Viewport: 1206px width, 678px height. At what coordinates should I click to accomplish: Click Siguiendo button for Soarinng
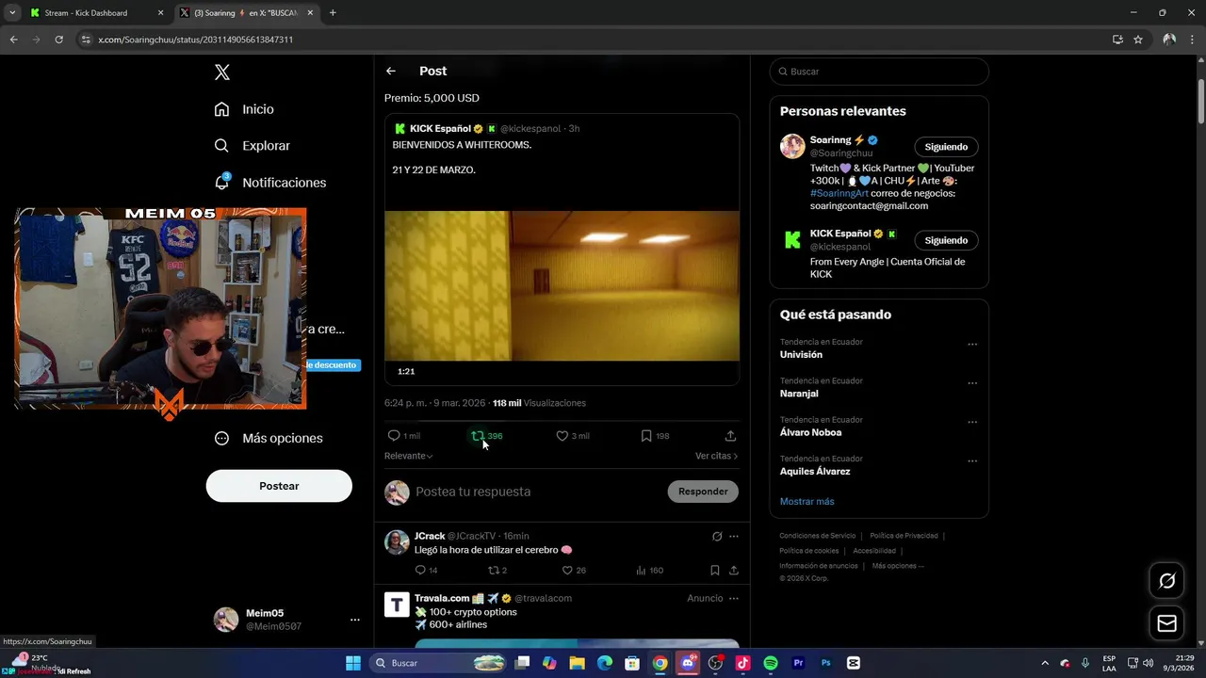946,147
